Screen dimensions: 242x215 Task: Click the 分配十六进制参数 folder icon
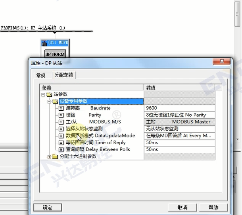[x=55, y=156]
